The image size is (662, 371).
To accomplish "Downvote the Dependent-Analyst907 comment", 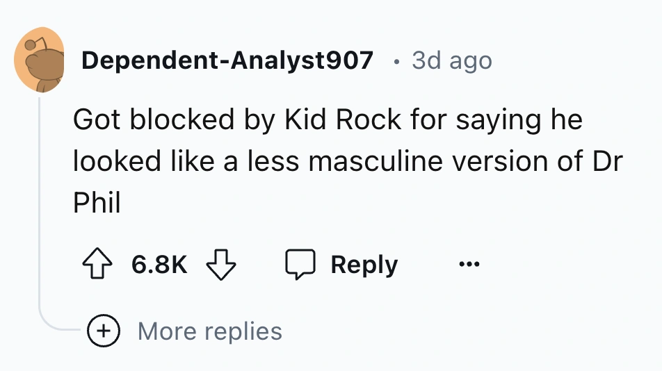I will coord(222,265).
